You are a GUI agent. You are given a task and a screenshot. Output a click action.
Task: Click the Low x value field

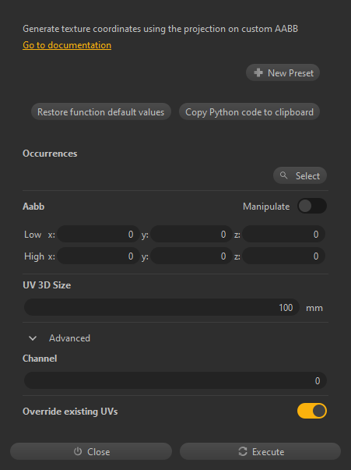click(x=98, y=234)
